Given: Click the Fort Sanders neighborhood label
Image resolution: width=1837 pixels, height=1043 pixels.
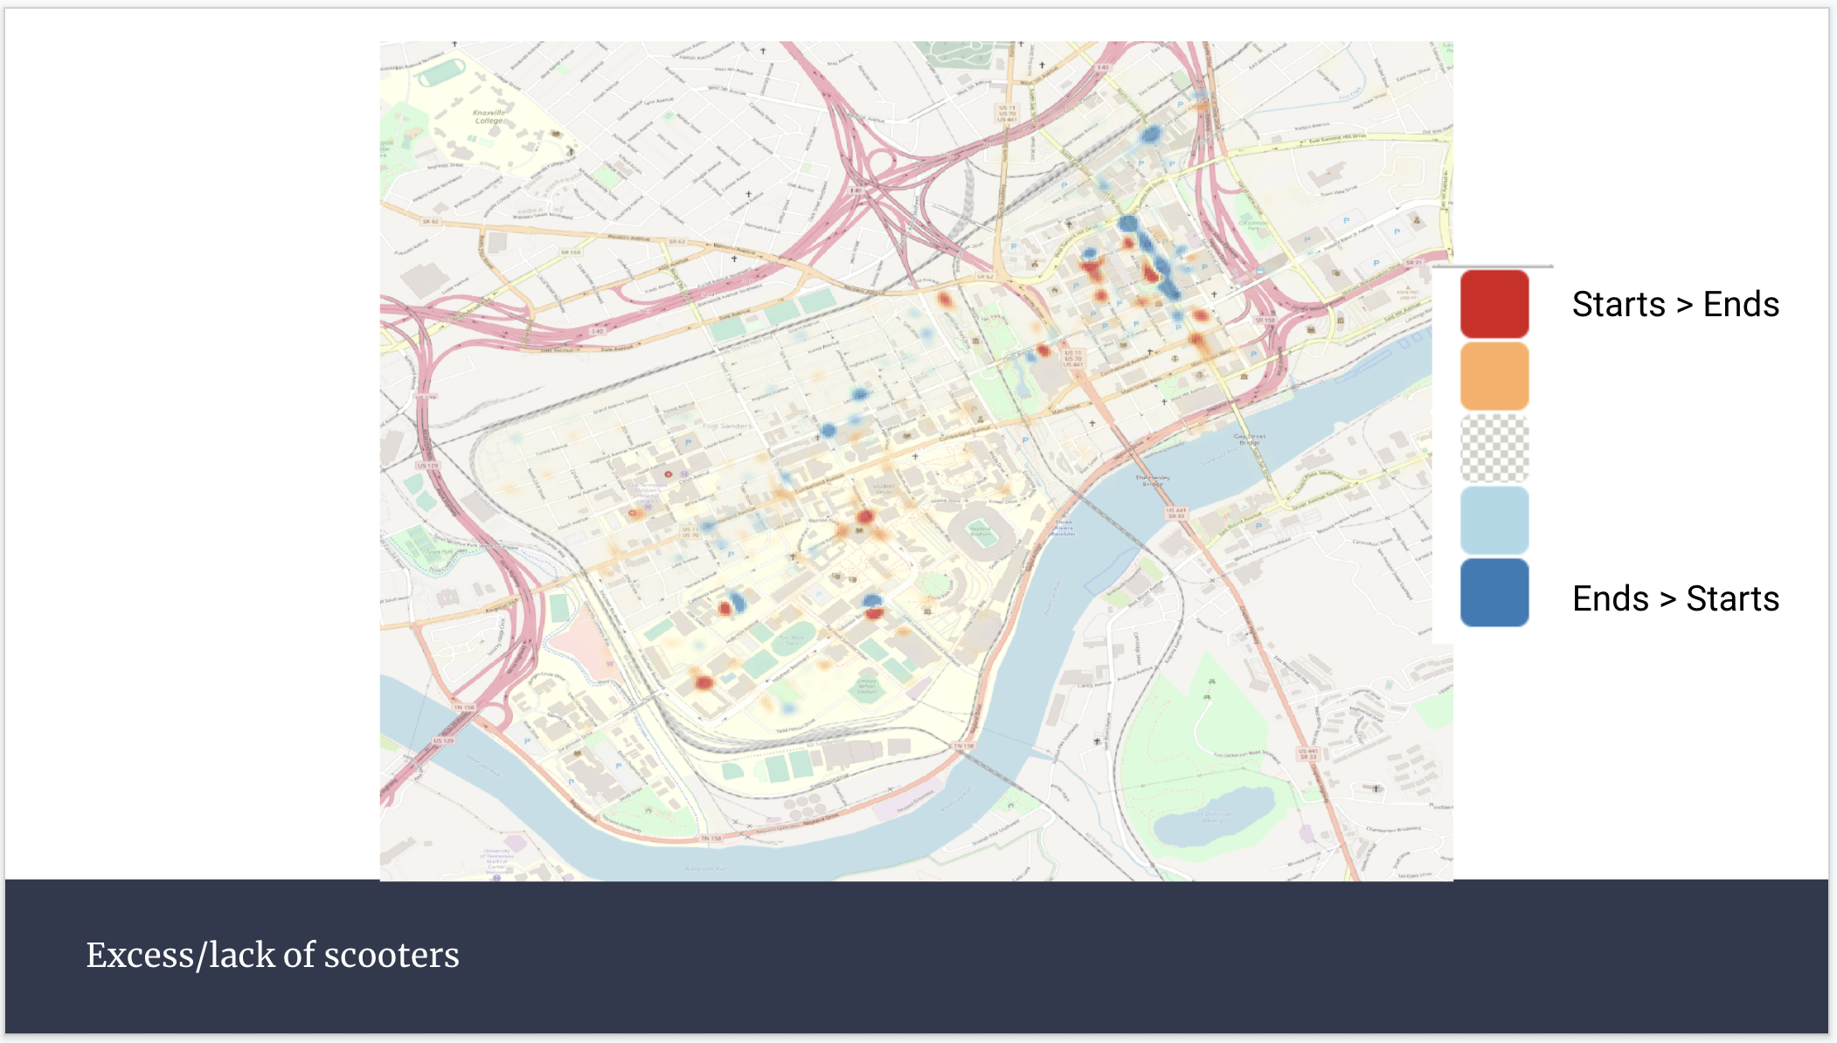Looking at the screenshot, I should [x=727, y=426].
